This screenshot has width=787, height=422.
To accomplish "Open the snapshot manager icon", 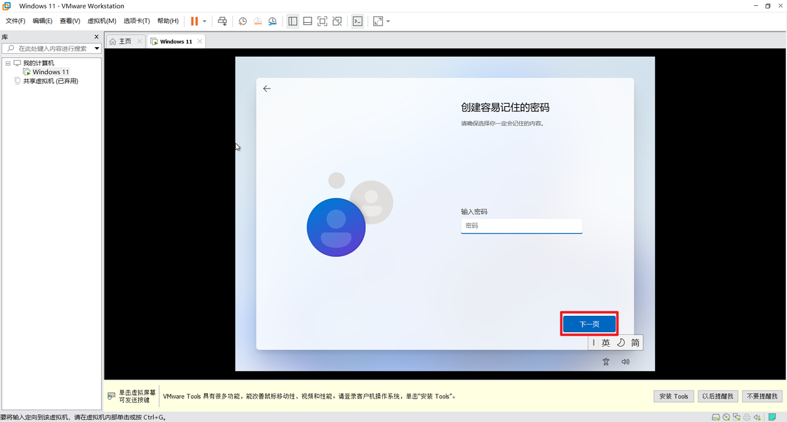I will tap(273, 21).
